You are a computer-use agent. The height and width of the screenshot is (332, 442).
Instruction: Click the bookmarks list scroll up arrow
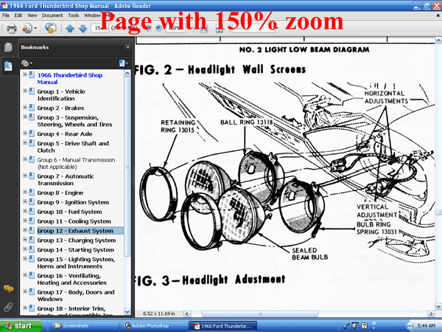point(127,74)
